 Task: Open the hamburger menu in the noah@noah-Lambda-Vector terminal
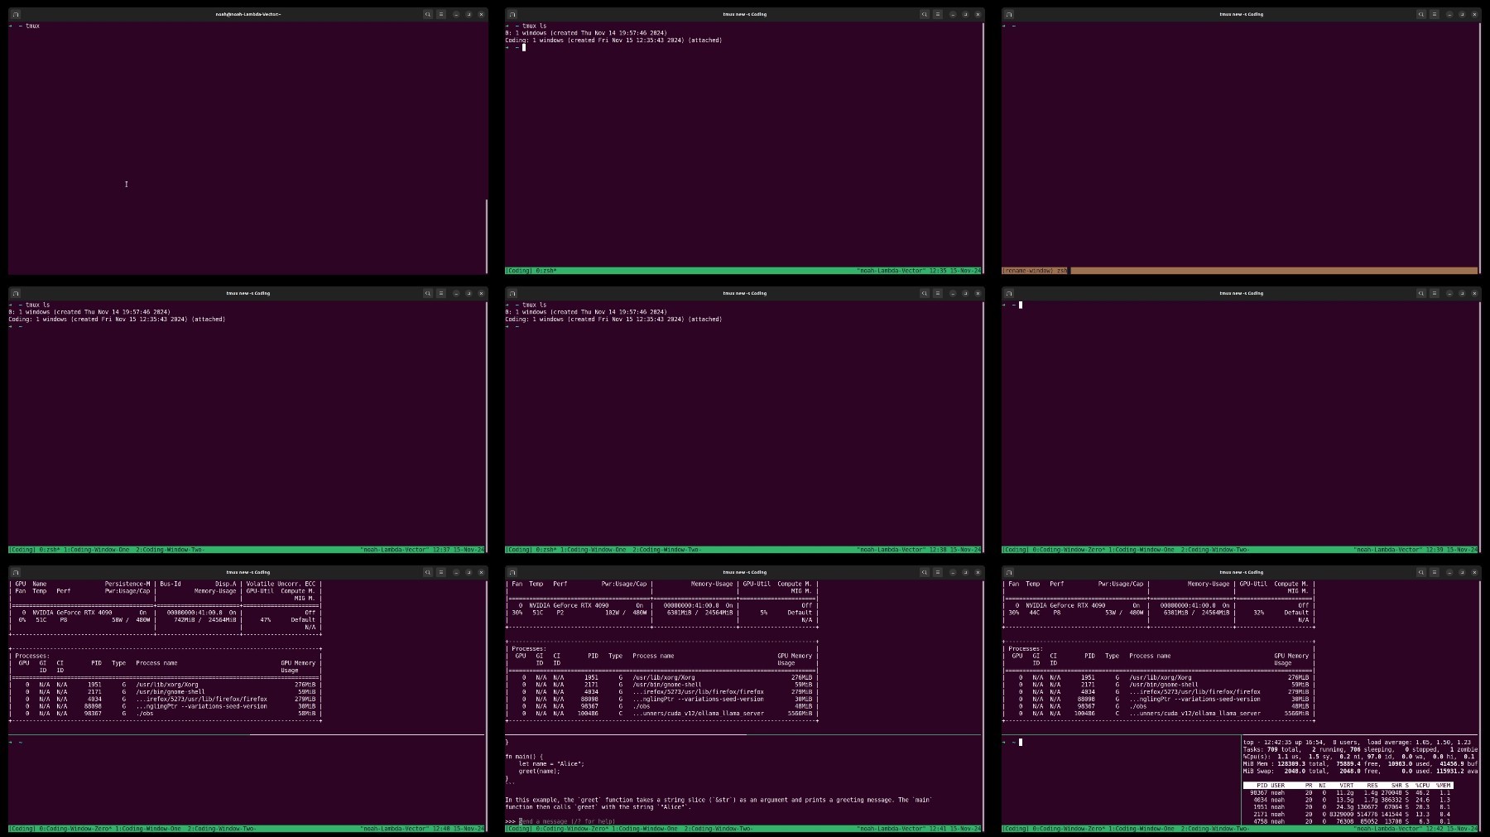(x=441, y=14)
